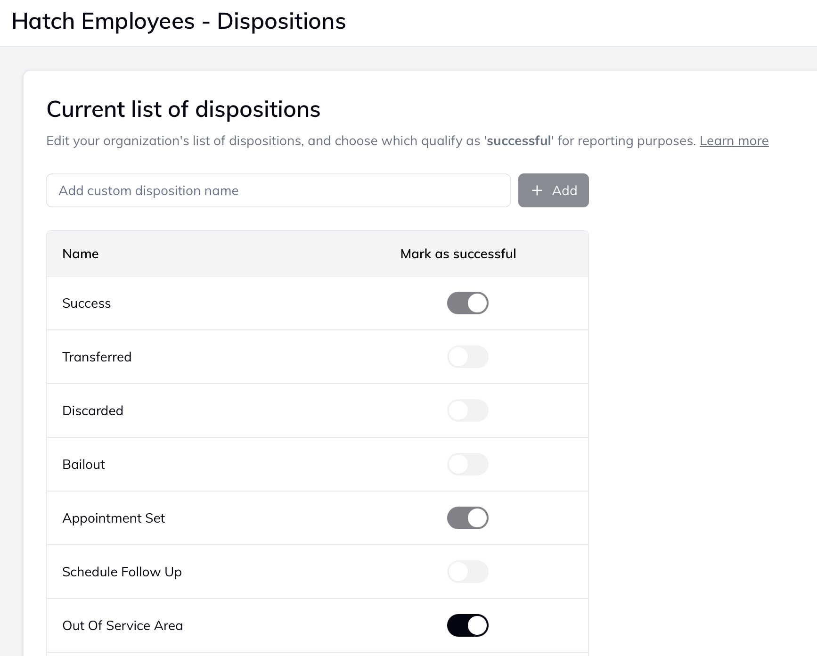Select the Schedule Follow Up row name
Viewport: 817px width, 656px height.
(x=122, y=572)
